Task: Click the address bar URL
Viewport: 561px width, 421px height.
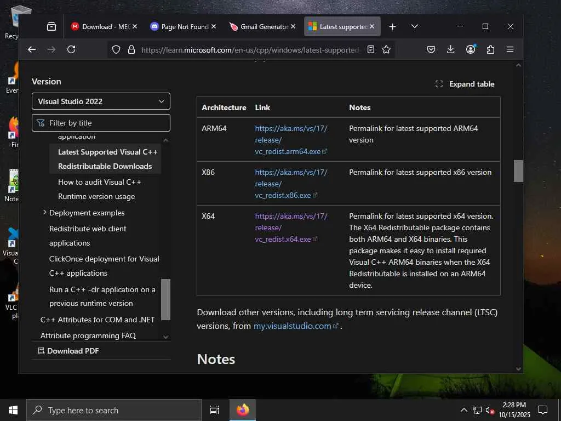Action: pyautogui.click(x=250, y=50)
